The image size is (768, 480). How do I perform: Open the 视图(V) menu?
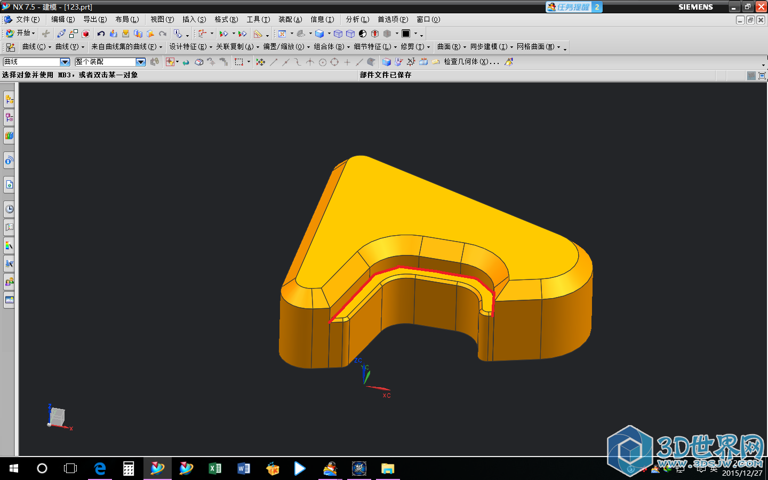click(x=162, y=19)
